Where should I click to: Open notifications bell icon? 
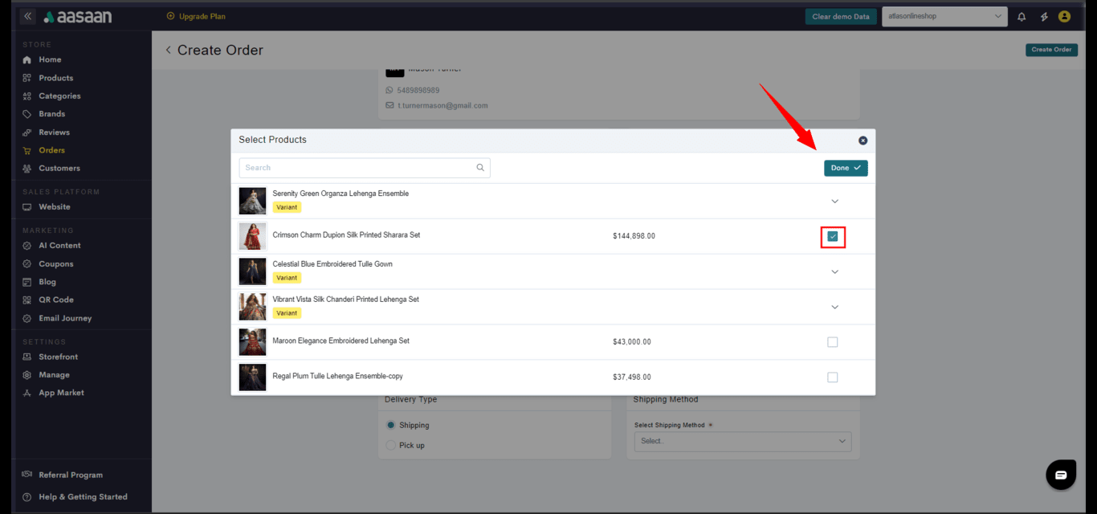point(1022,17)
